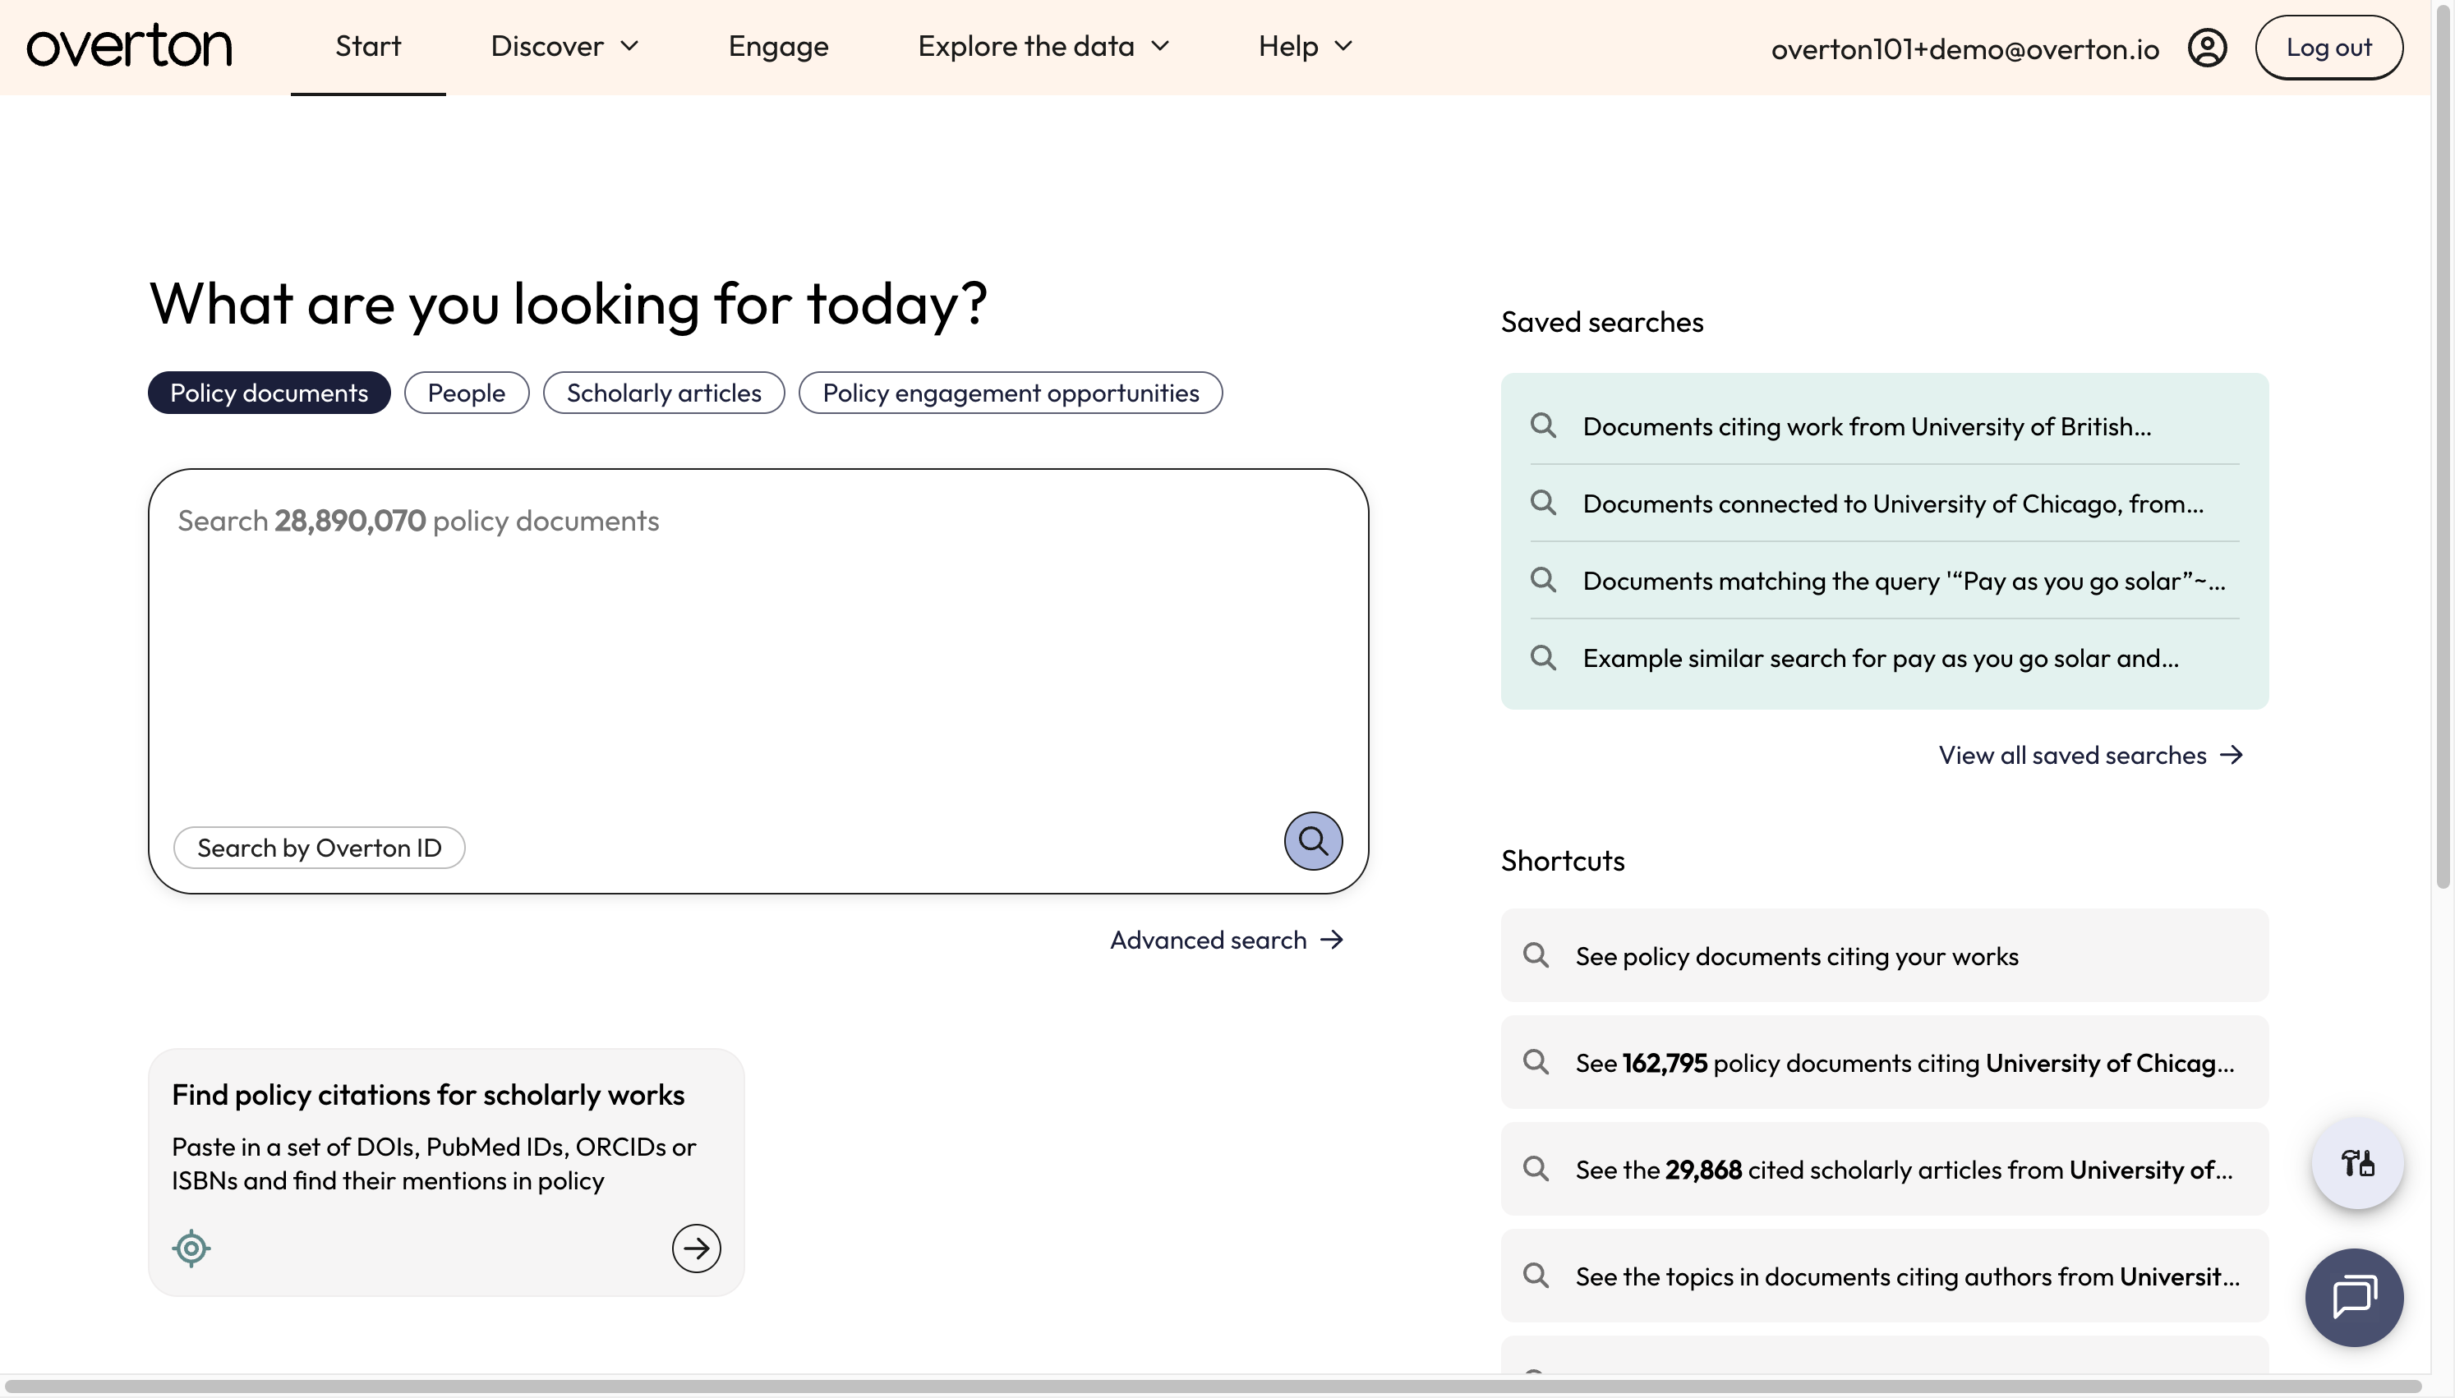Open See policy documents citing your works
Image resolution: width=2455 pixels, height=1398 pixels.
click(x=1884, y=955)
